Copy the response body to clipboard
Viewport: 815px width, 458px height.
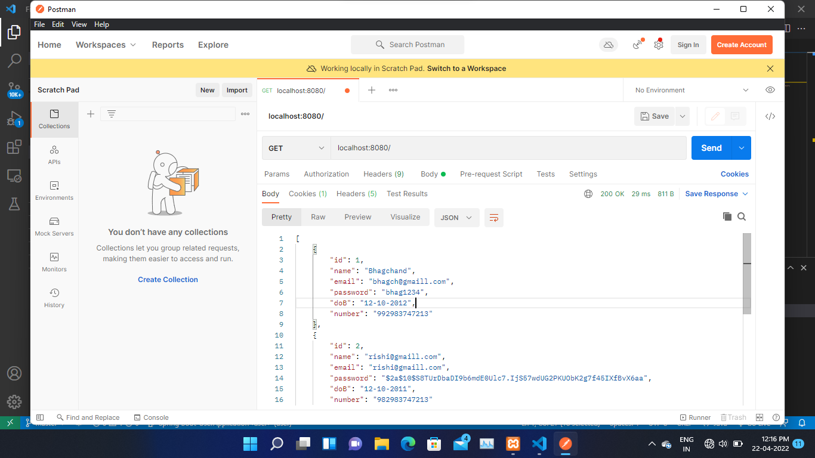(727, 216)
